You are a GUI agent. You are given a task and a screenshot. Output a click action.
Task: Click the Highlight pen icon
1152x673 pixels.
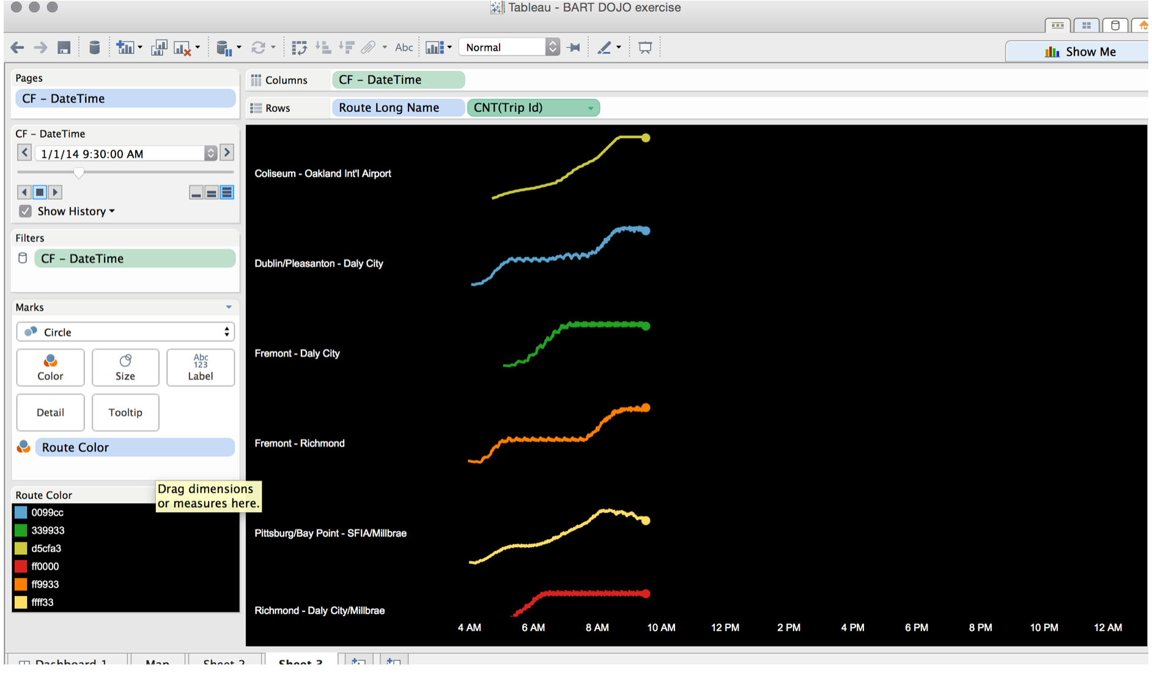point(604,47)
